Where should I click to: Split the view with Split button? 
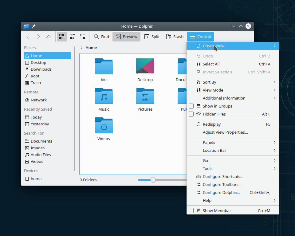click(x=152, y=37)
